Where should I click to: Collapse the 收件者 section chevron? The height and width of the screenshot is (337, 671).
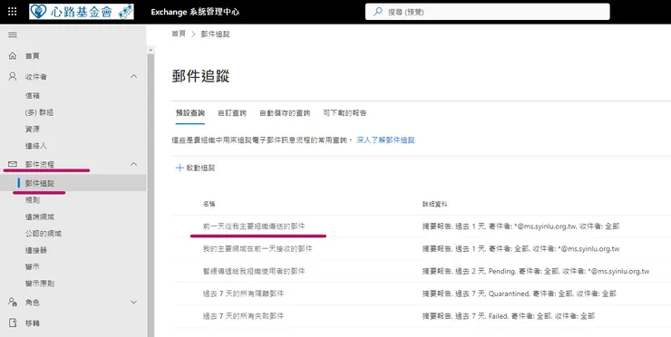point(134,77)
